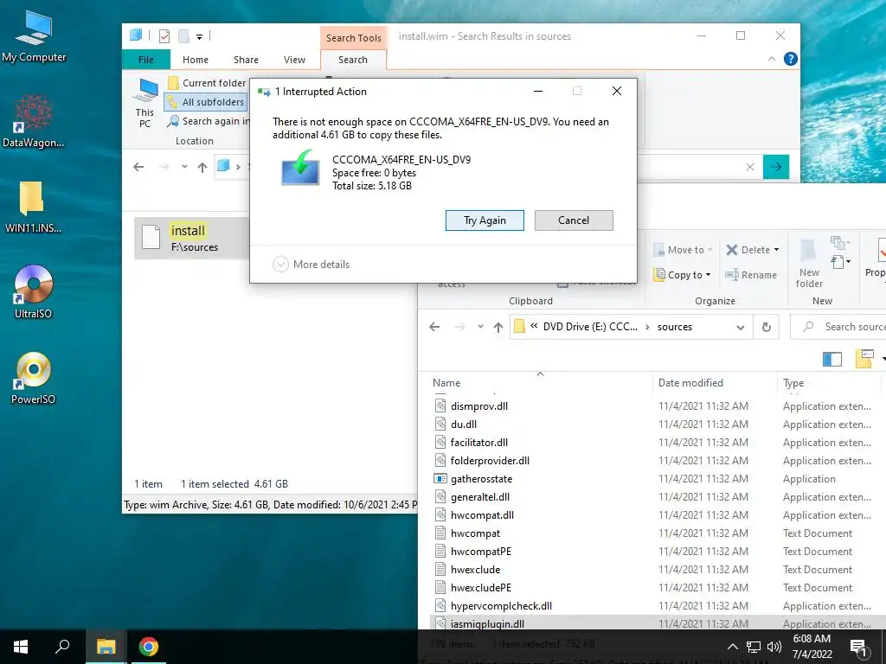Launch PowerISO desktop shortcut
This screenshot has height=664, width=886.
34,378
